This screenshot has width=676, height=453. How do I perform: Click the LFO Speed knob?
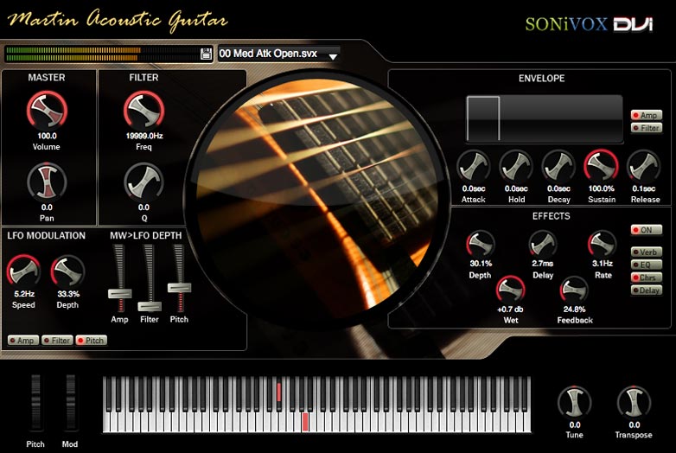(x=24, y=271)
